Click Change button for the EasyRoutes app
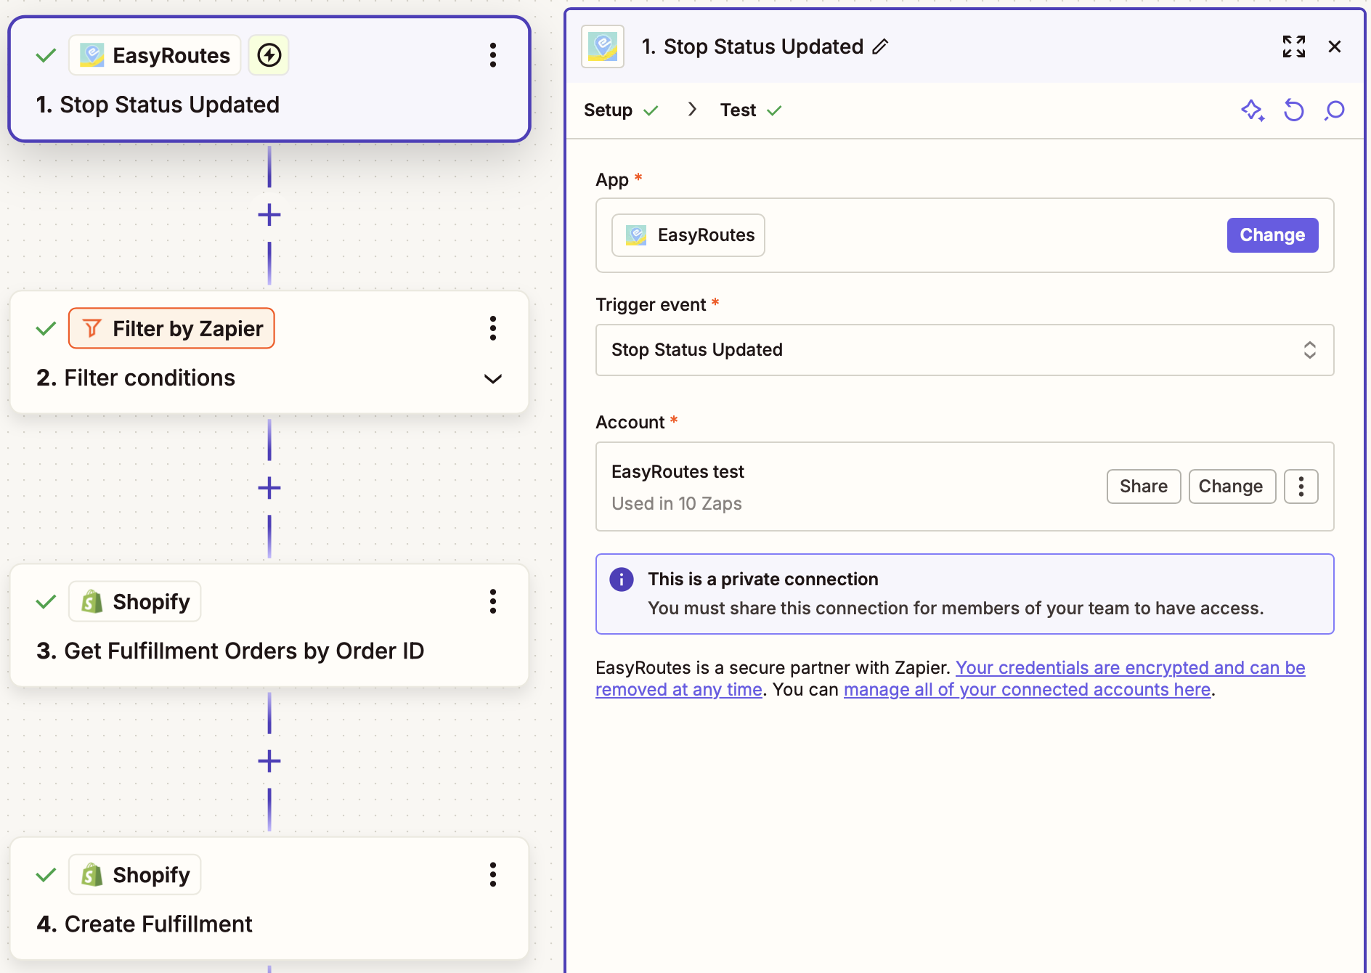 tap(1273, 235)
